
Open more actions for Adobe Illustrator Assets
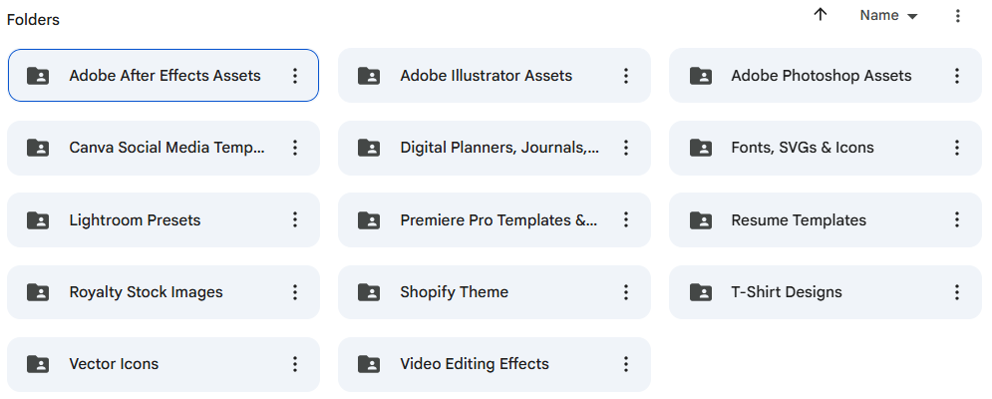point(626,76)
